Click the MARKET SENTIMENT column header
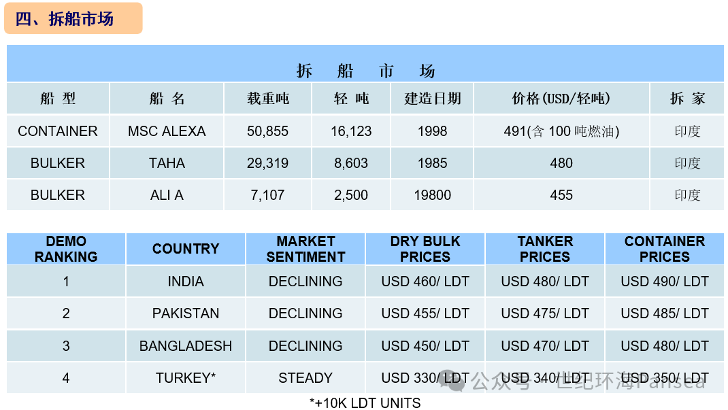 click(x=305, y=249)
